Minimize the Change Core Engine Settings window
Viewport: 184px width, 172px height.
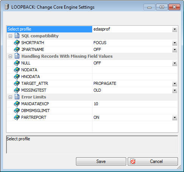149,7
